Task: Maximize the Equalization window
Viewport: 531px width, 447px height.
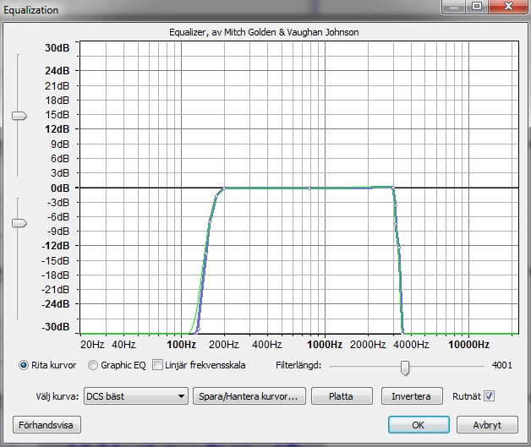Action: click(x=477, y=6)
